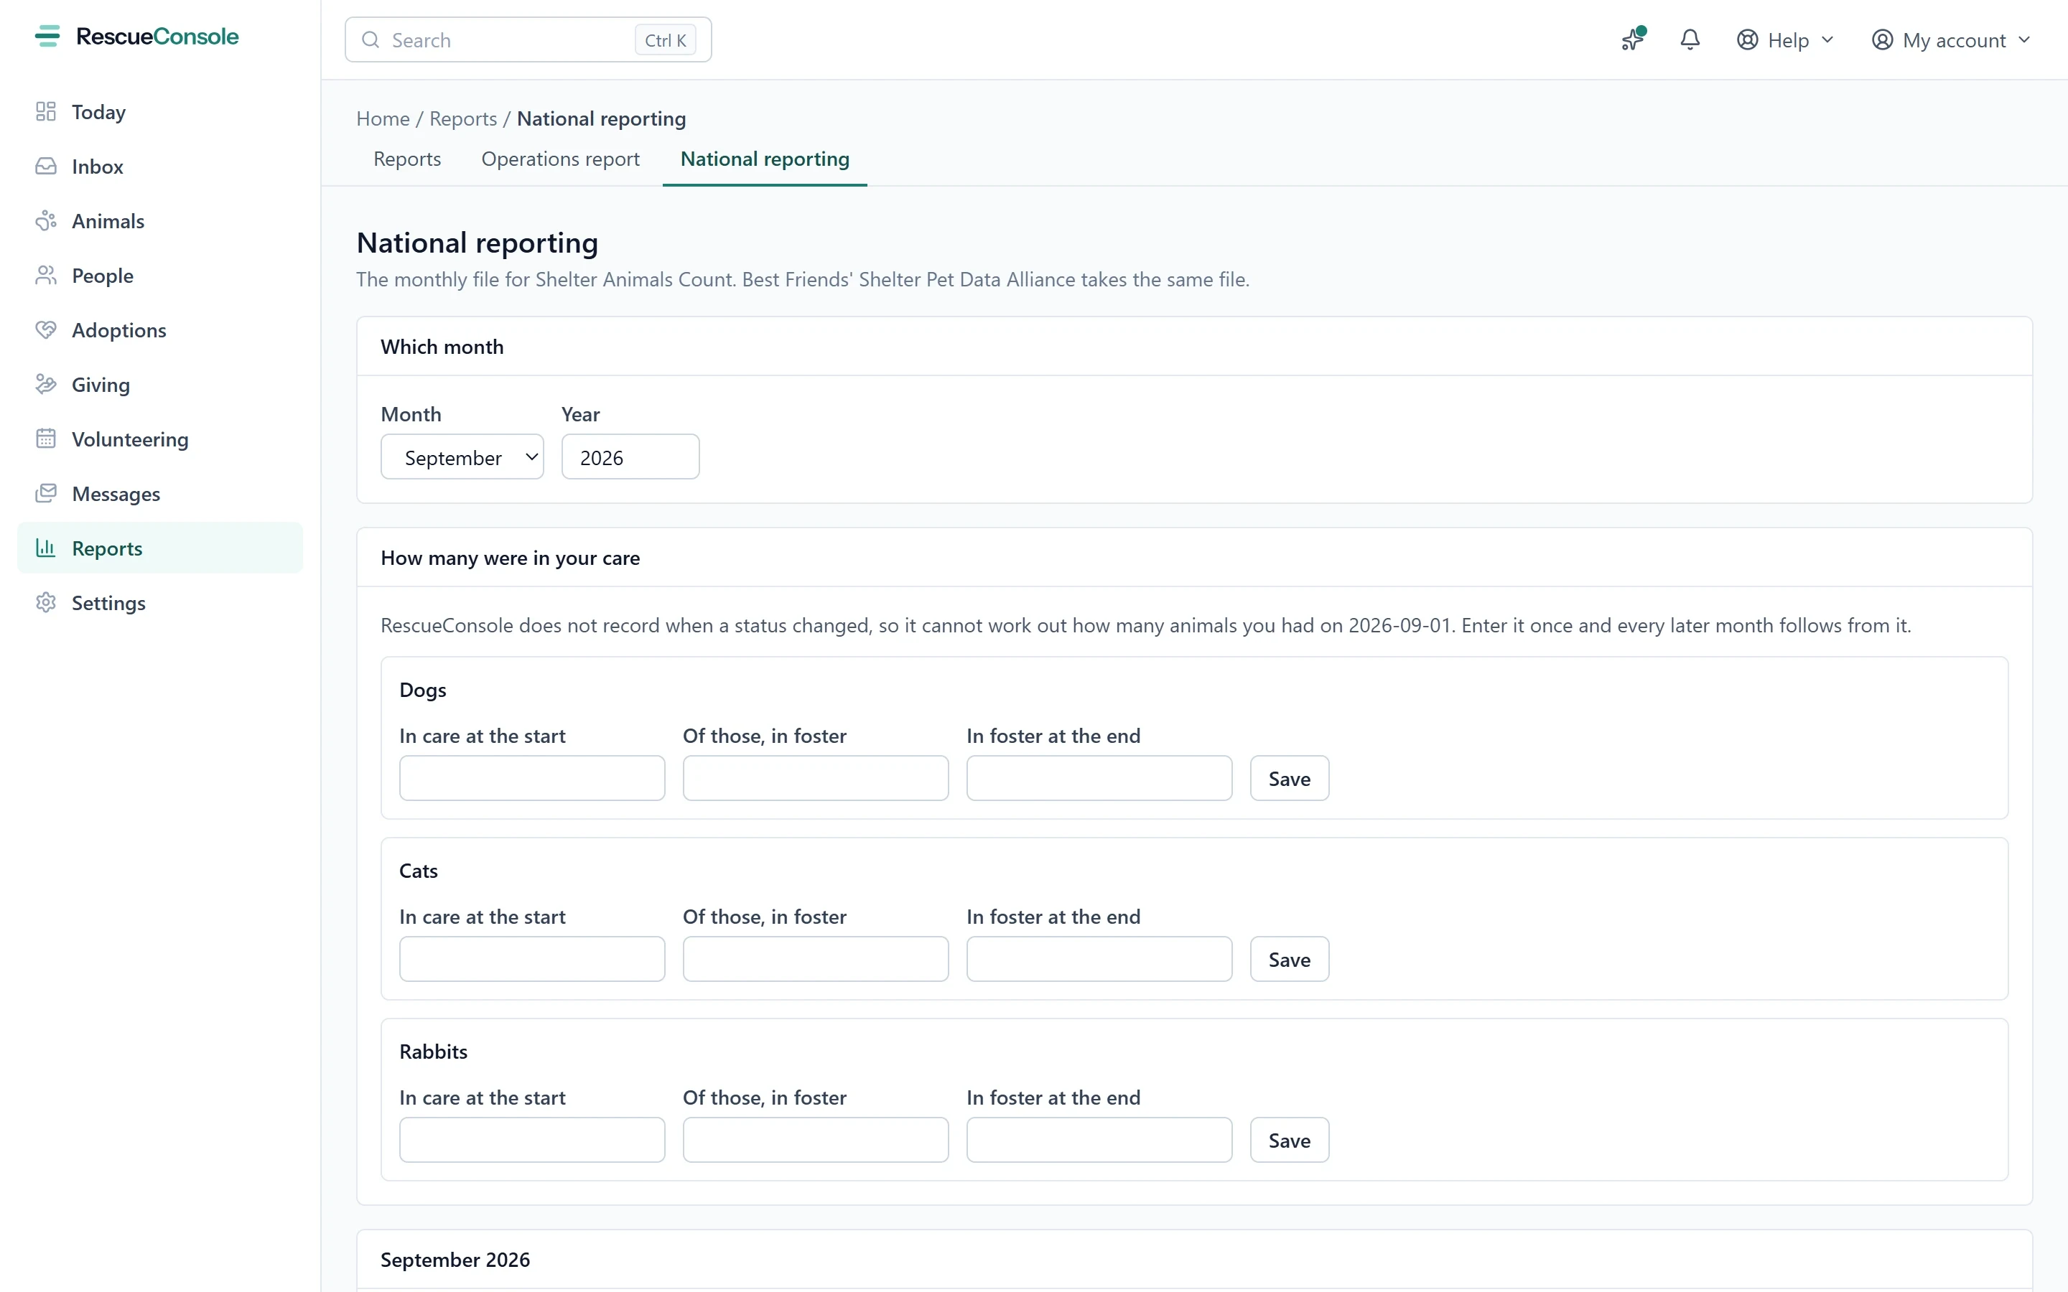The image size is (2068, 1292).
Task: Expand the Month dropdown showing September
Action: click(462, 457)
